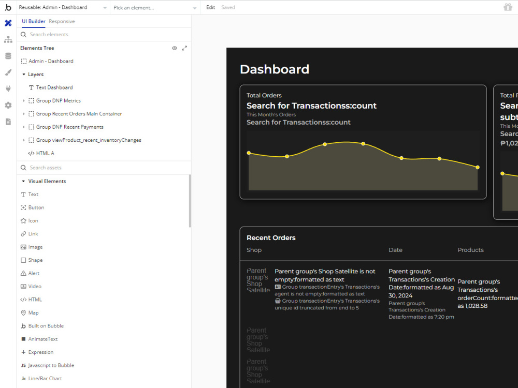This screenshot has width=518, height=388.
Task: Click the gift icon at top right
Action: coord(508,7)
